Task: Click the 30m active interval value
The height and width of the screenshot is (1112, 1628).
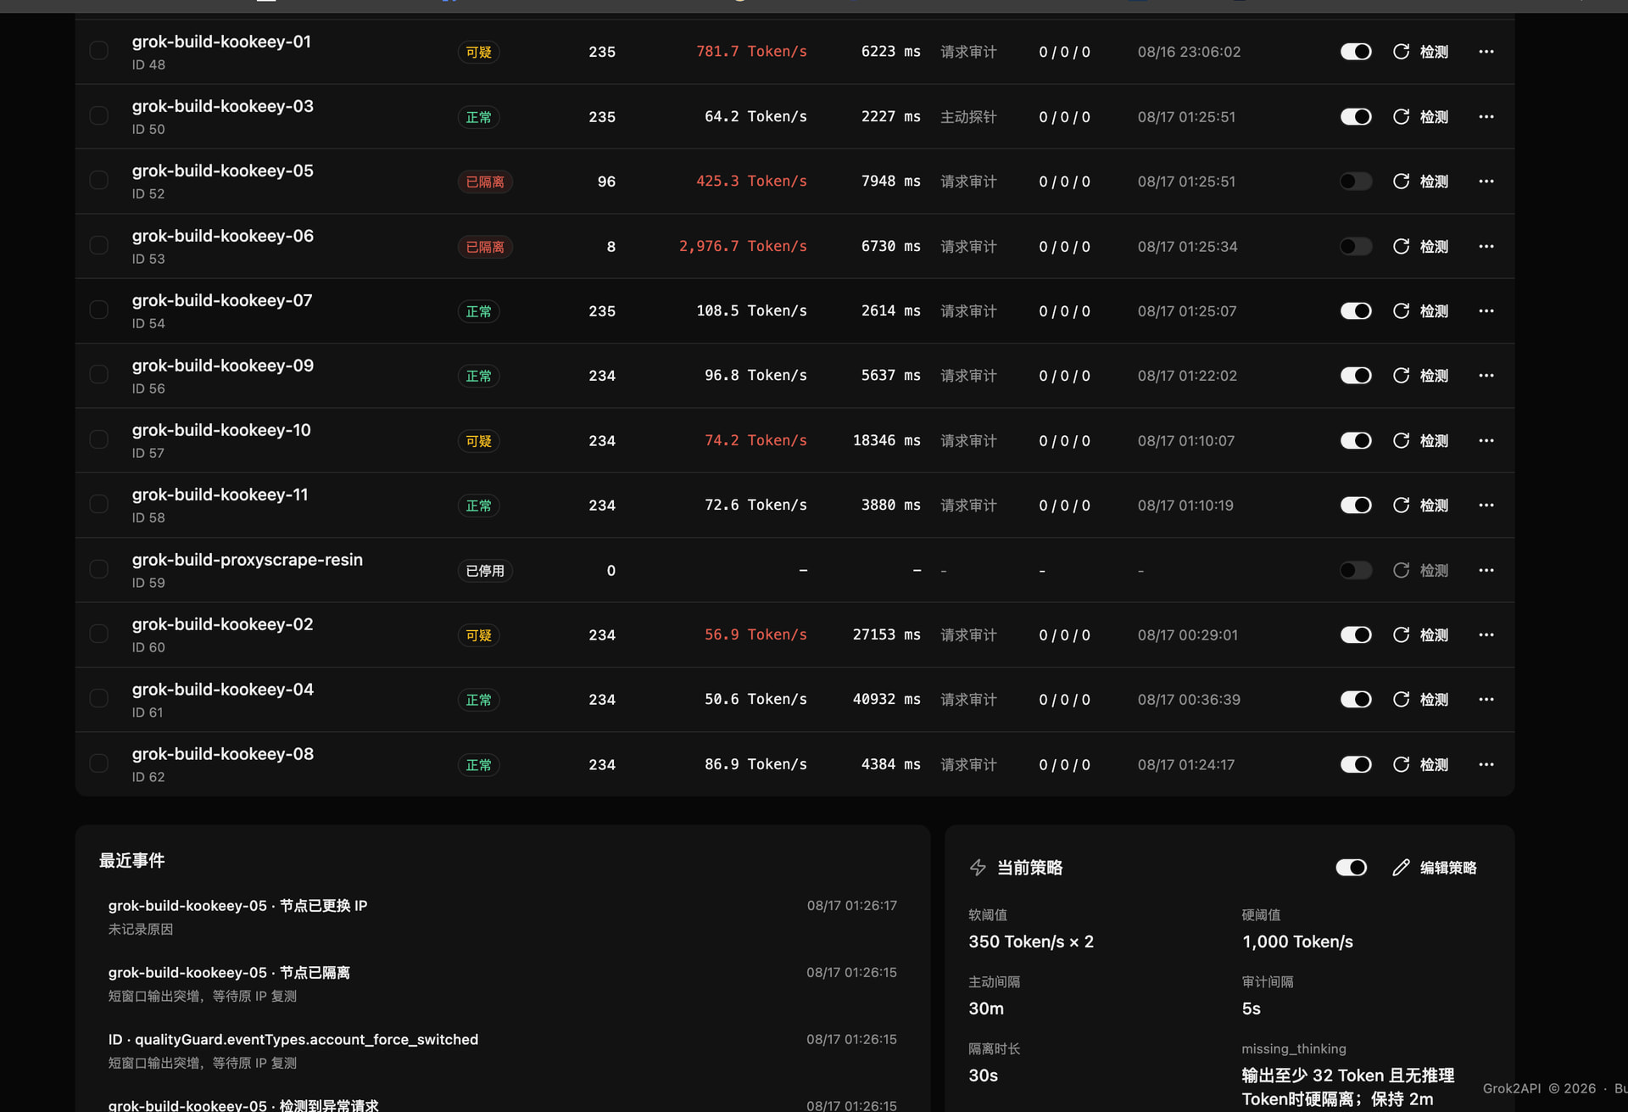Action: [x=986, y=1009]
